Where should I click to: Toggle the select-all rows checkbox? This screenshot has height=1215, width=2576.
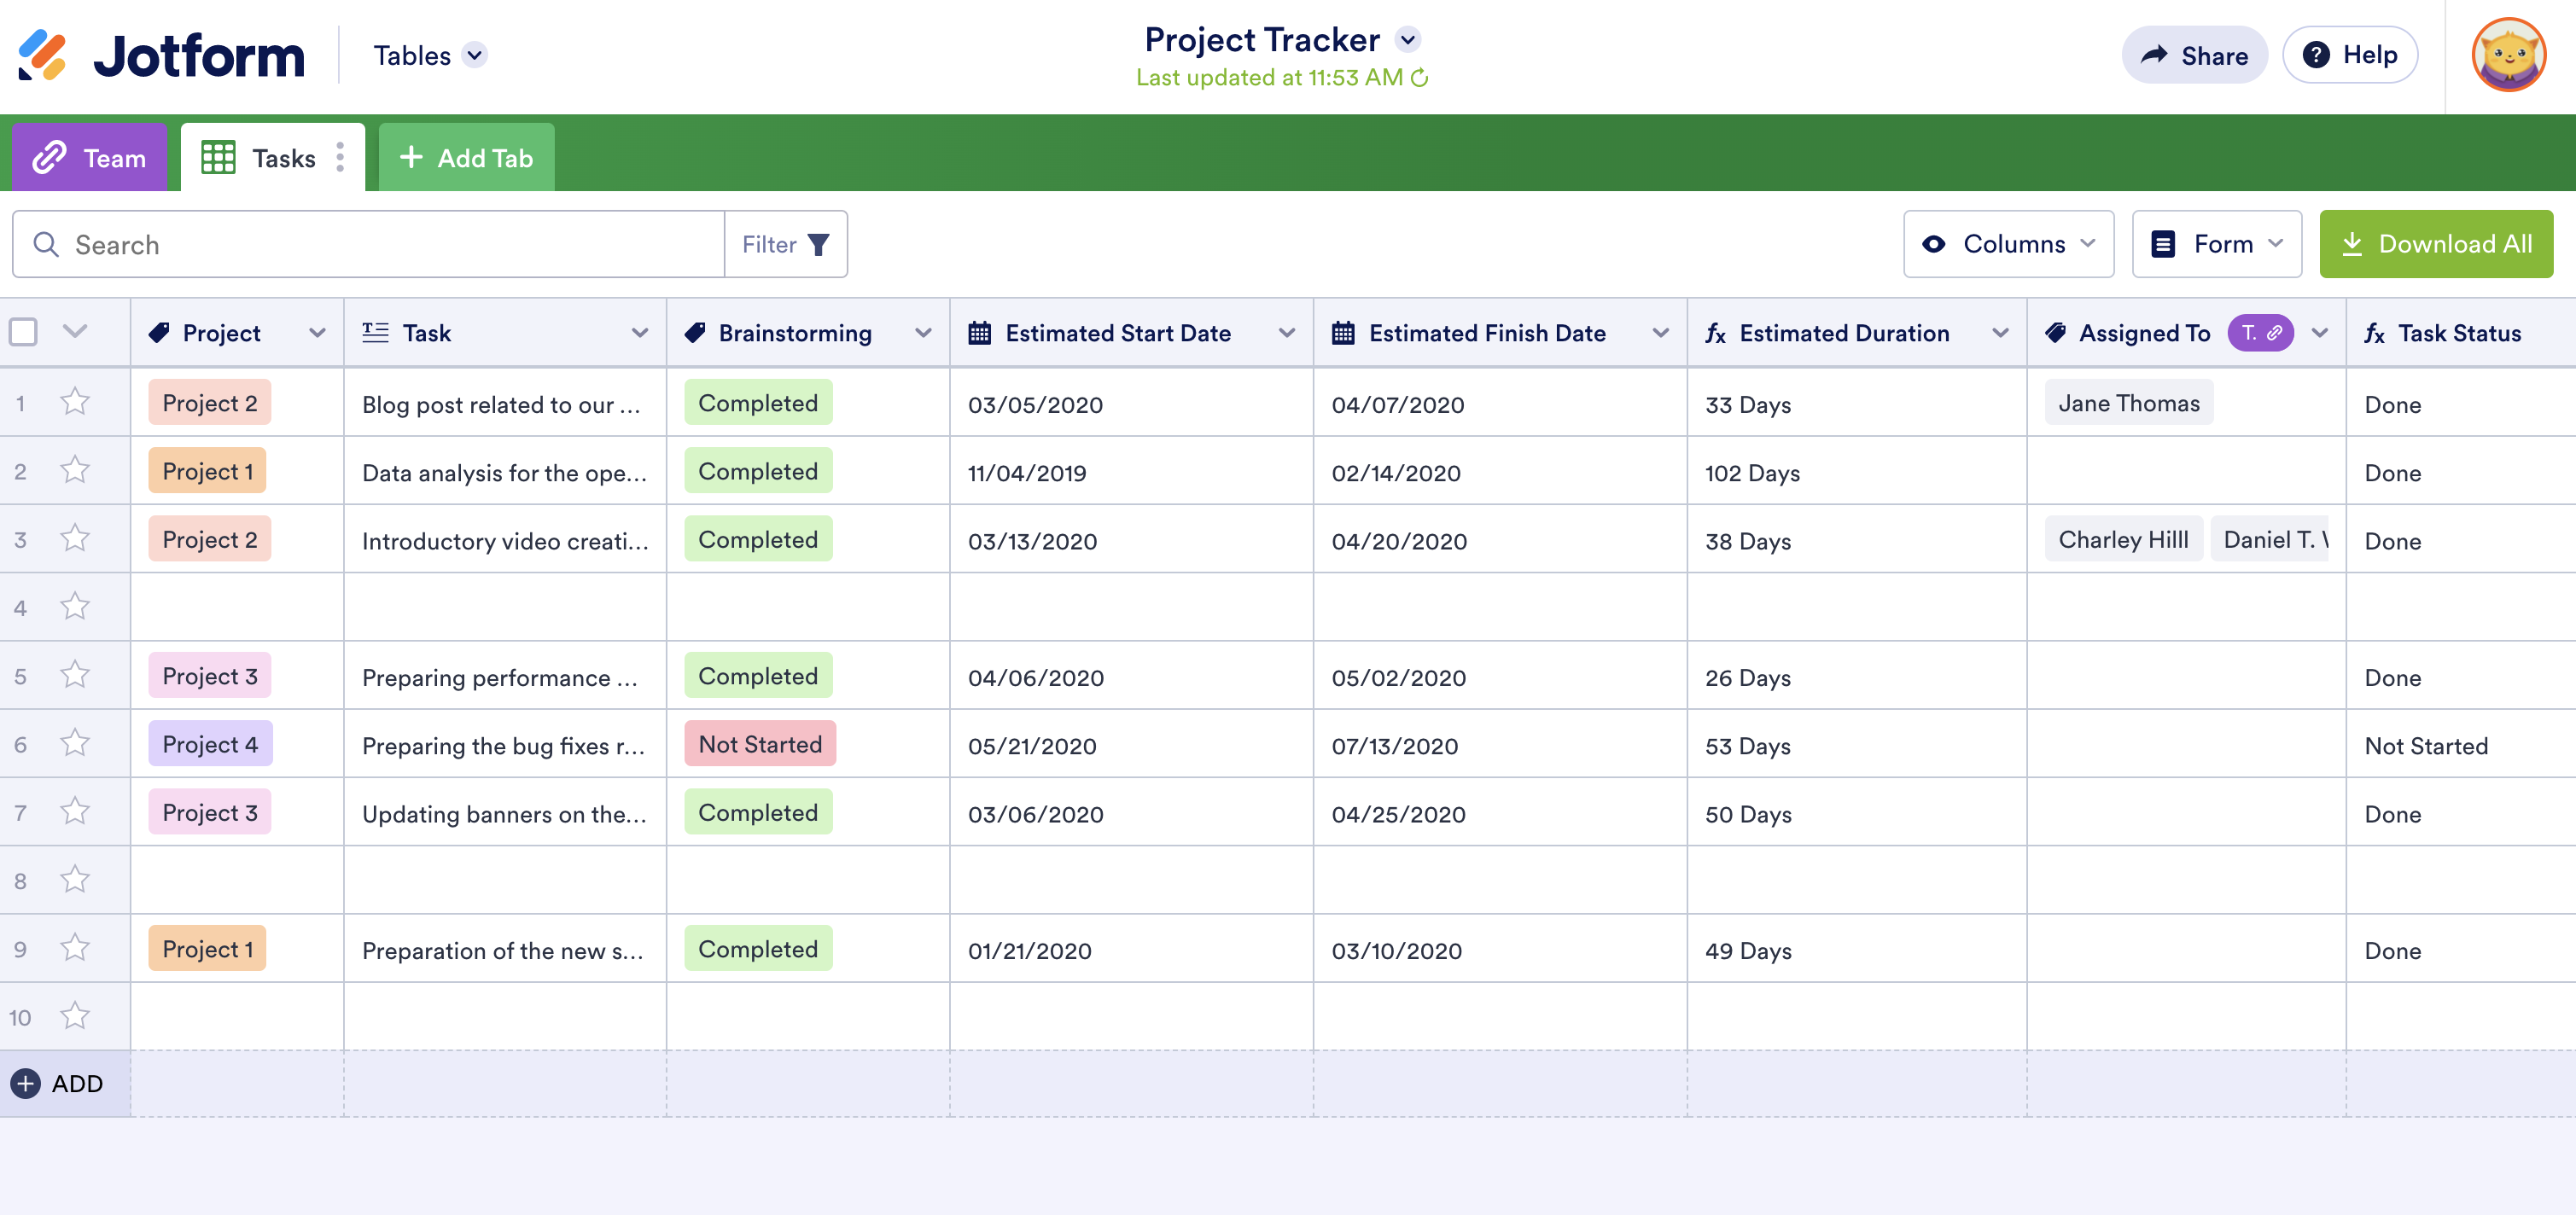point(24,332)
